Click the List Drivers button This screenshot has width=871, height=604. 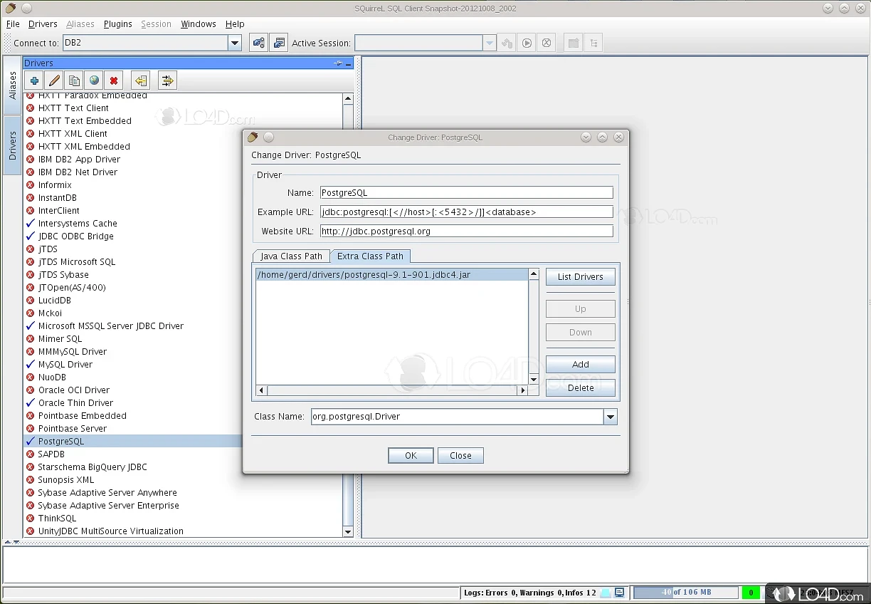[x=580, y=277]
